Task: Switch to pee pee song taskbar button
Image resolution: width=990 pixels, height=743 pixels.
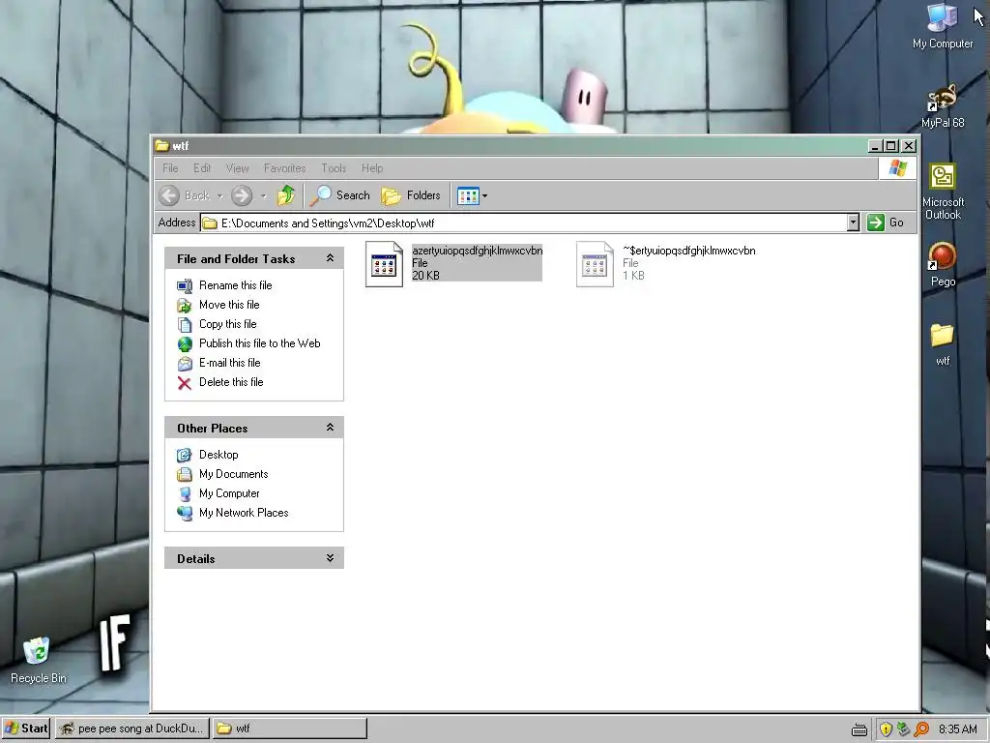Action: (x=131, y=728)
